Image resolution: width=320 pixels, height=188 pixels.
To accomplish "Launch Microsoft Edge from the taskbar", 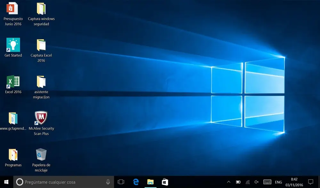I will [x=136, y=182].
